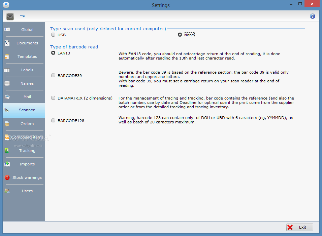Click the Mail envelope icon
Viewport: 322px width, 236px height.
pos(7,97)
